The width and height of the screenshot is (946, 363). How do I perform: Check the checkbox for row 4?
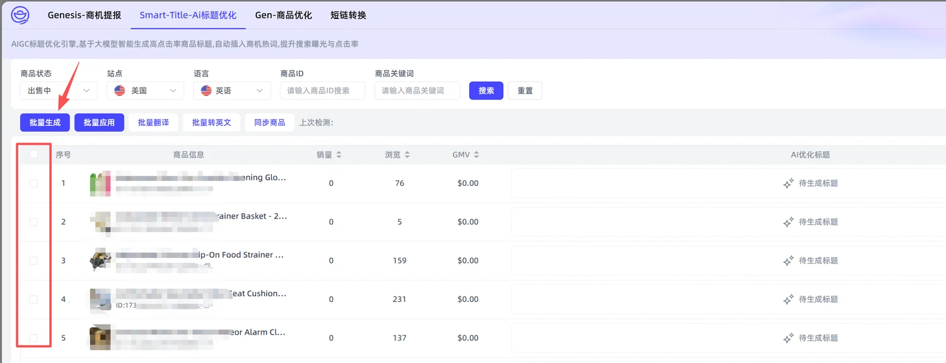[34, 299]
